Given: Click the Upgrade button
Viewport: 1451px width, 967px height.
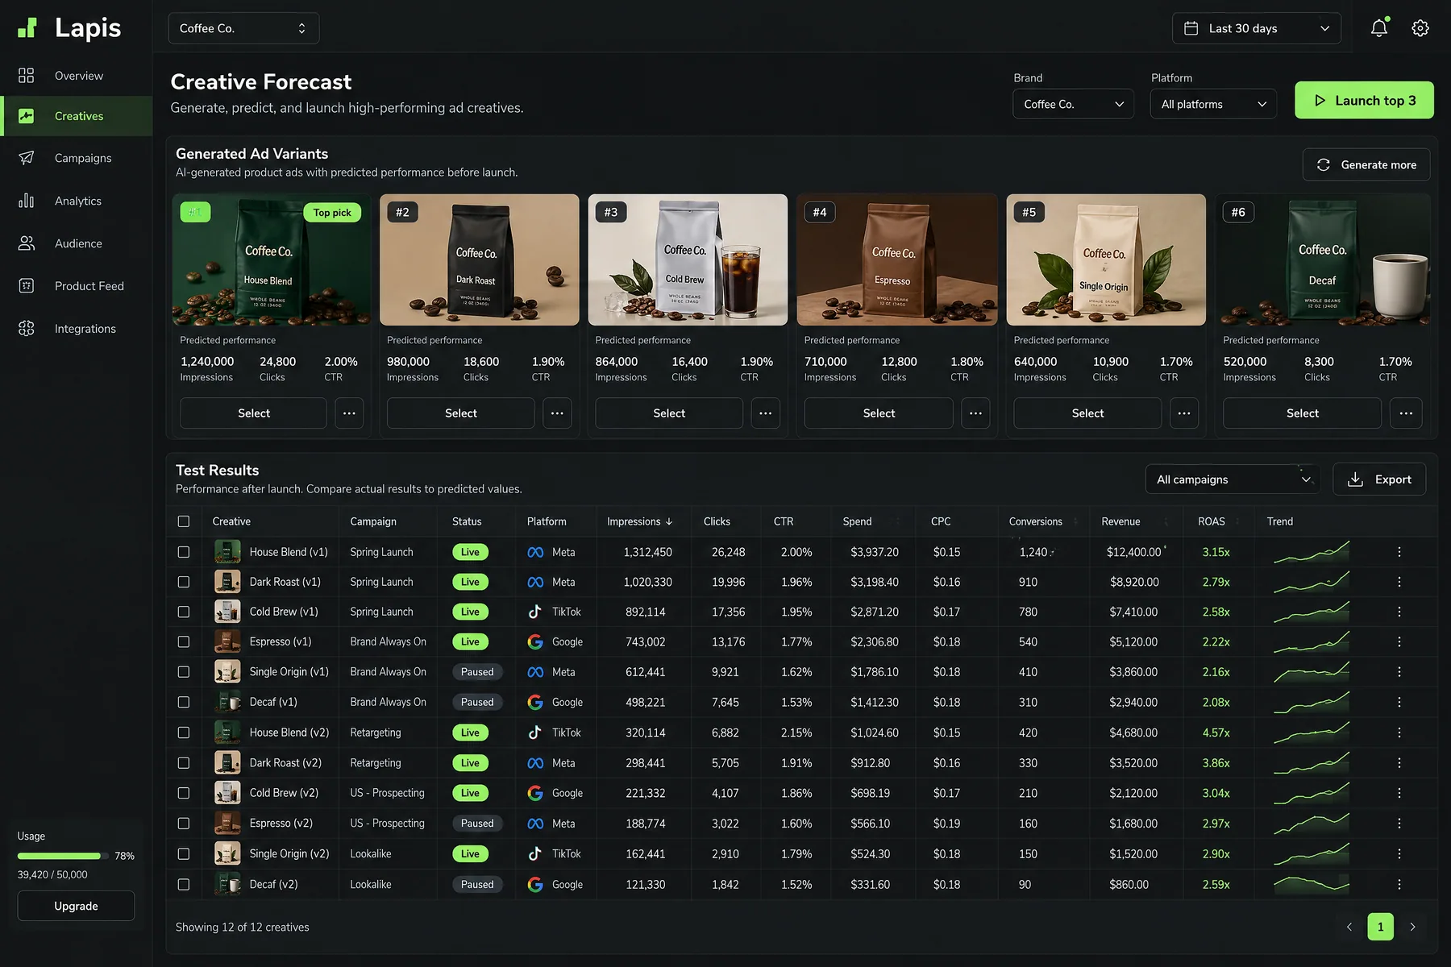Looking at the screenshot, I should pos(76,906).
